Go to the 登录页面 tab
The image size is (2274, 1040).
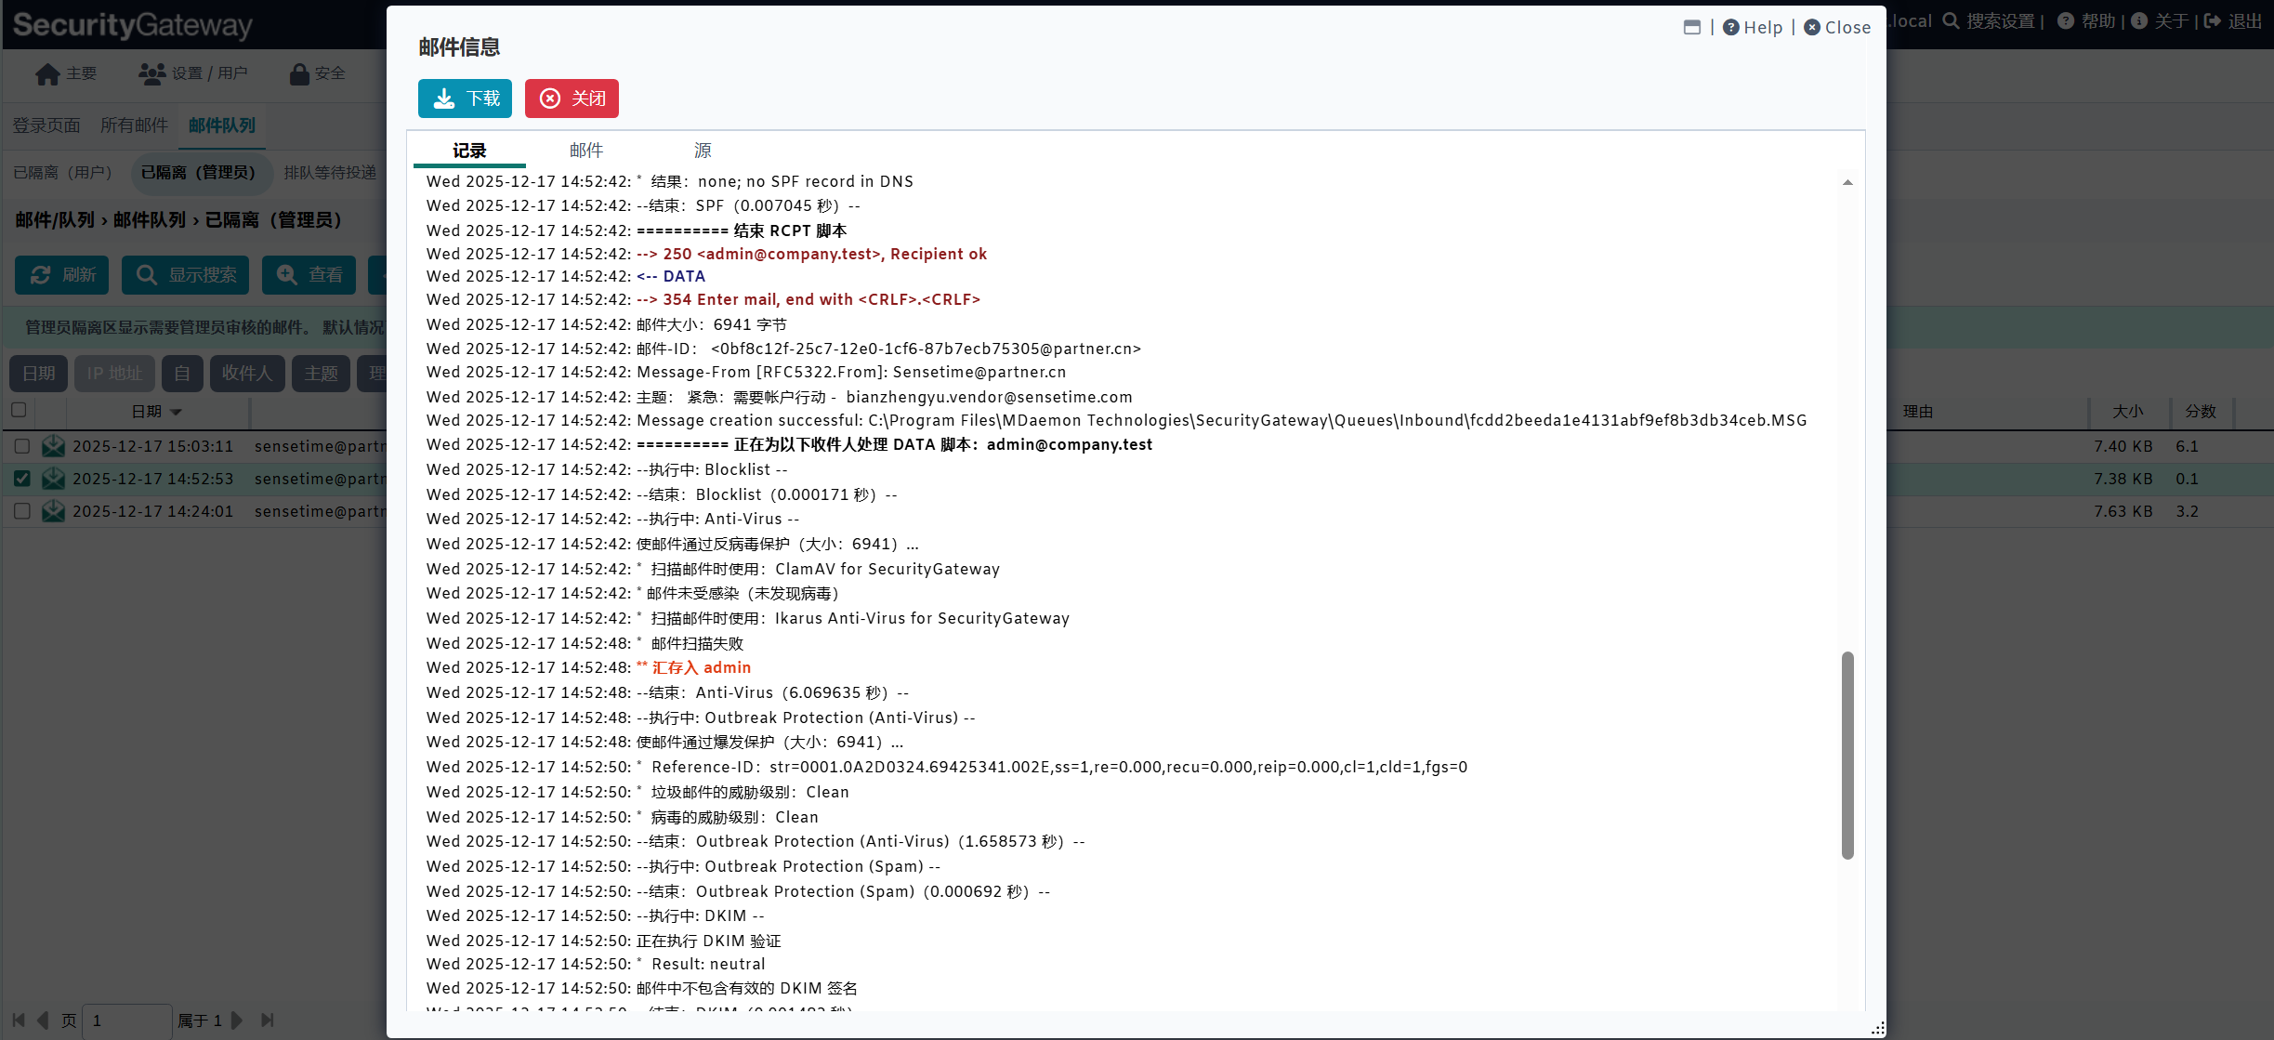coord(46,125)
